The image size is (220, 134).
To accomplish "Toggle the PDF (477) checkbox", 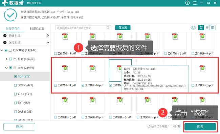I will tap(16, 77).
